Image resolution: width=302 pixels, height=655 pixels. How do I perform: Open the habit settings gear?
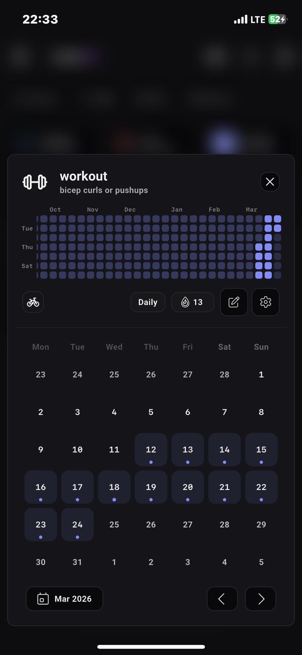(x=265, y=302)
